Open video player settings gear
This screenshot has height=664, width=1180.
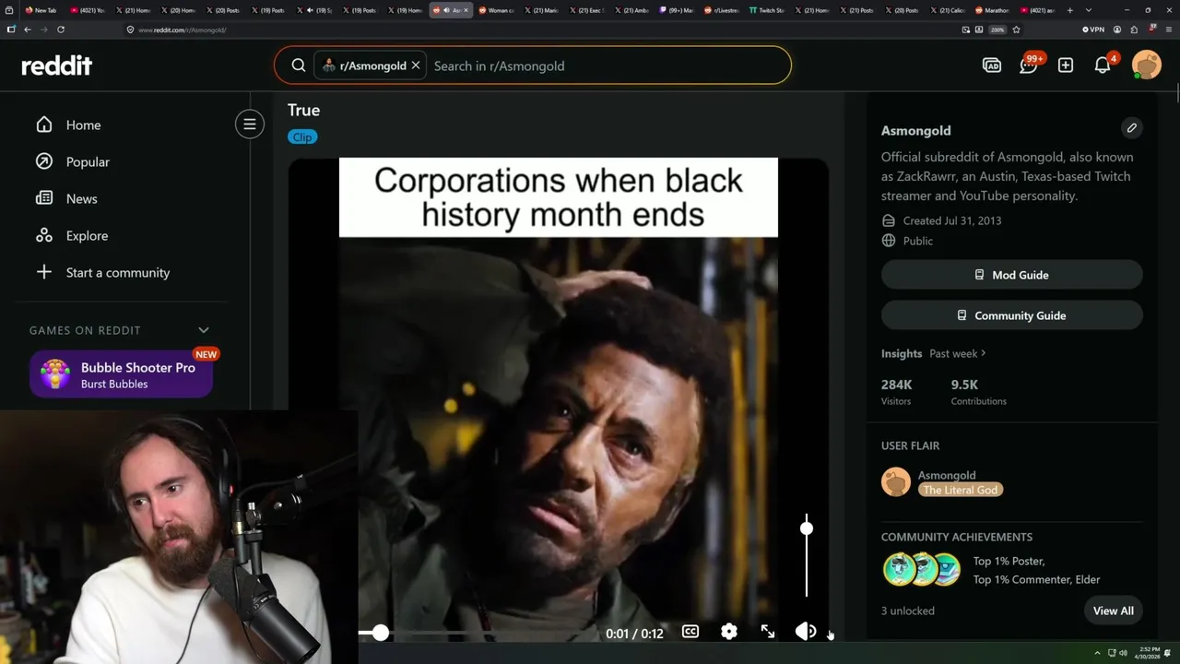pos(729,632)
